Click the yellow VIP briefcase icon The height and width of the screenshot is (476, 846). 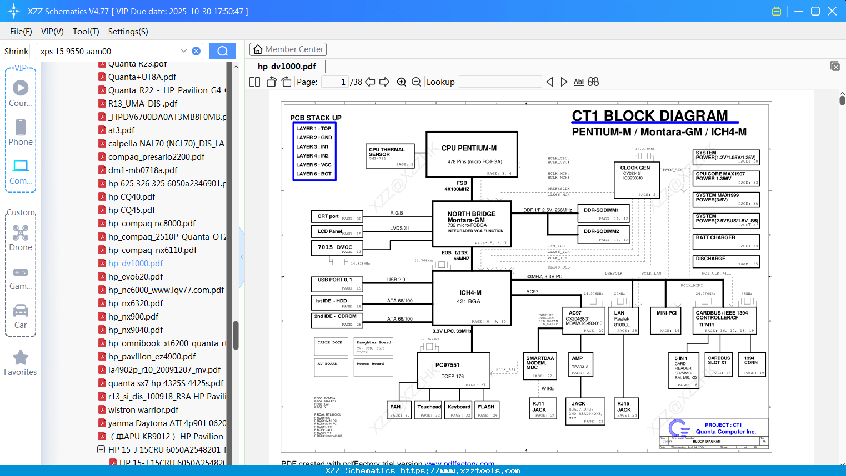(777, 11)
